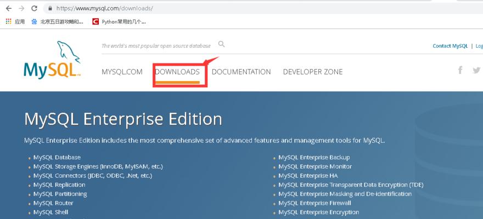The height and width of the screenshot is (219, 483).
Task: Click MySQL Enterprise Backup list item
Action: pyautogui.click(x=314, y=157)
